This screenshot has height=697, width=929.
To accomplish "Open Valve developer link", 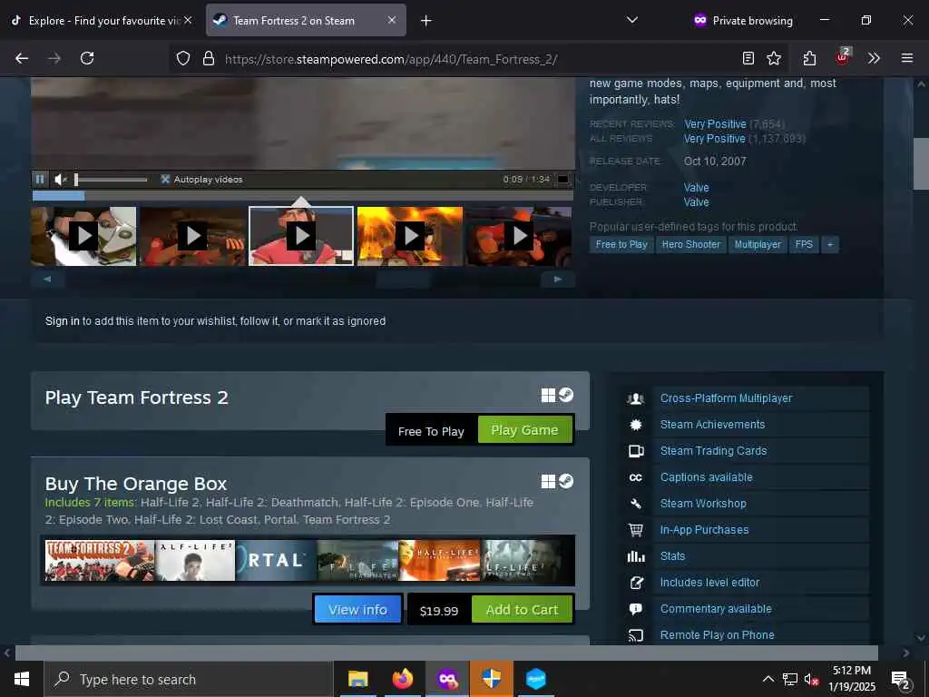I will (696, 187).
